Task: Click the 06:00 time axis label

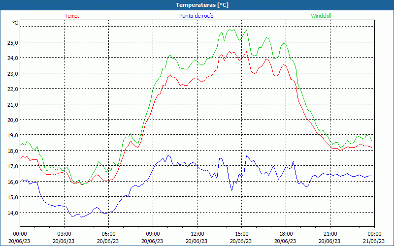Action: (x=108, y=234)
